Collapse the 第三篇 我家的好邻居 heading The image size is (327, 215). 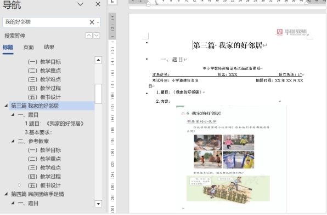[6, 106]
